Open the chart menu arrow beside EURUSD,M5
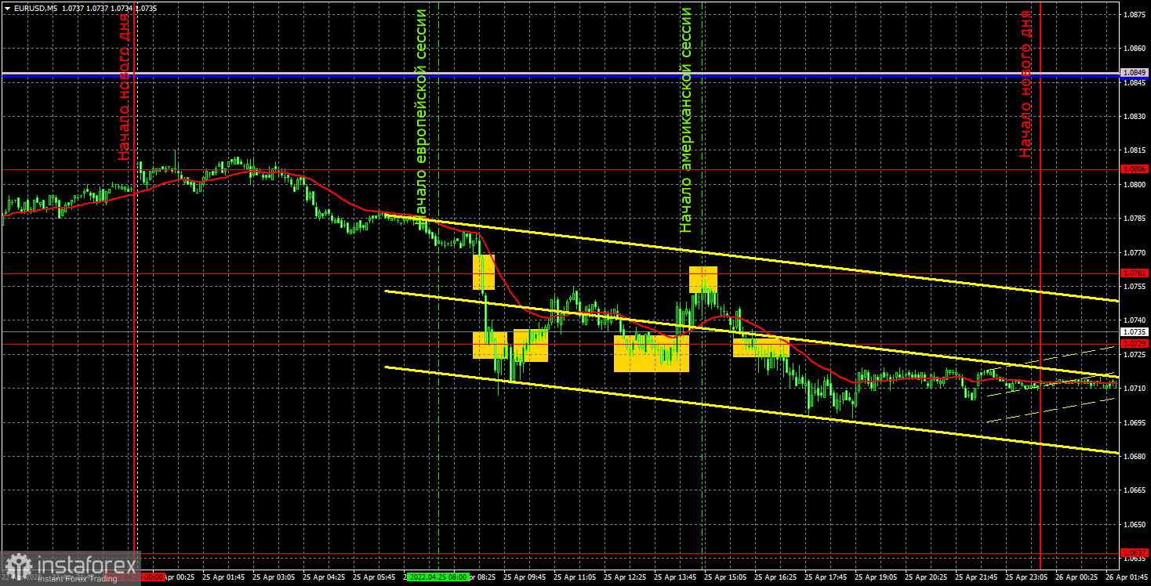This screenshot has height=586, width=1151. click(x=7, y=7)
